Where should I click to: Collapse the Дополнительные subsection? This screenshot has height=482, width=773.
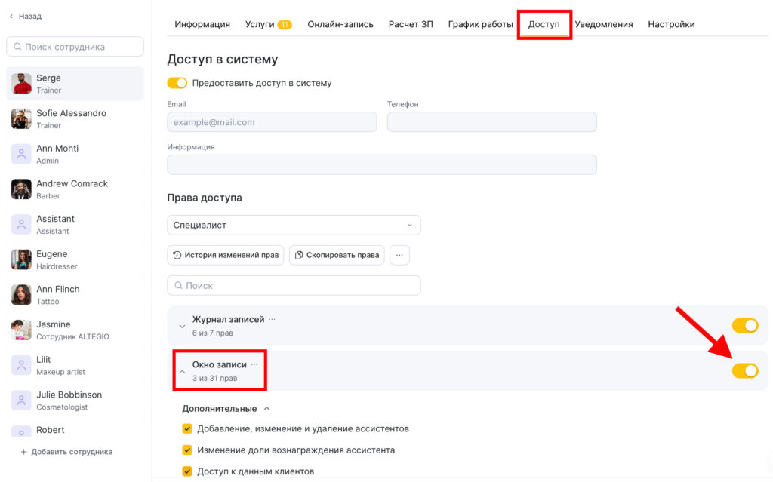[x=266, y=409]
